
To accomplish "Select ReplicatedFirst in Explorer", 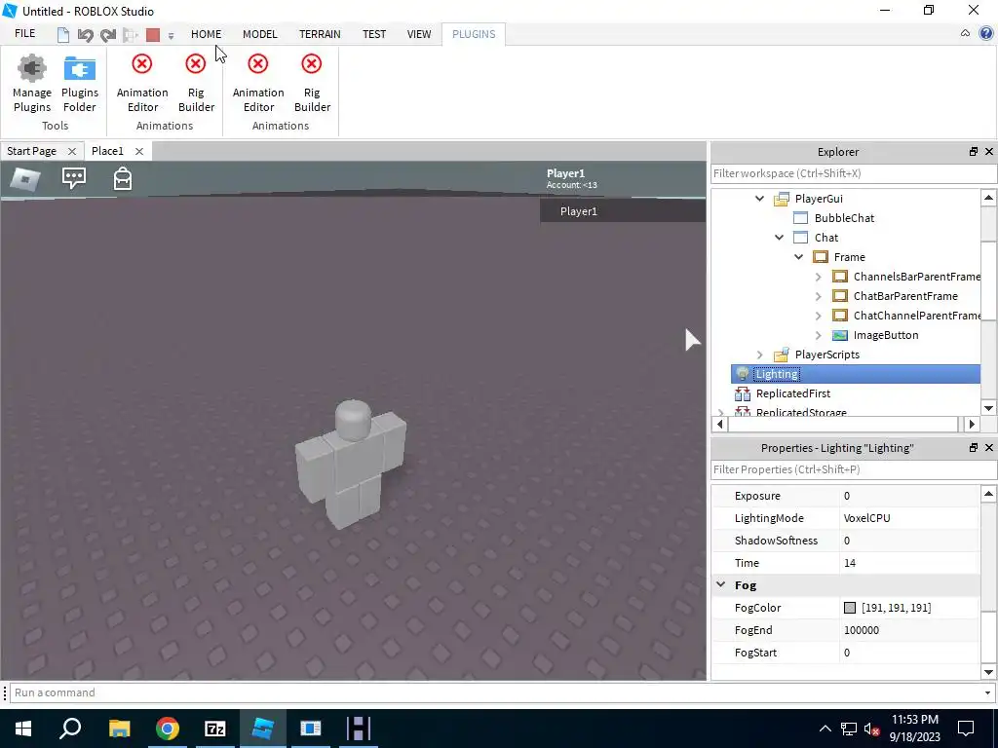I will (792, 393).
